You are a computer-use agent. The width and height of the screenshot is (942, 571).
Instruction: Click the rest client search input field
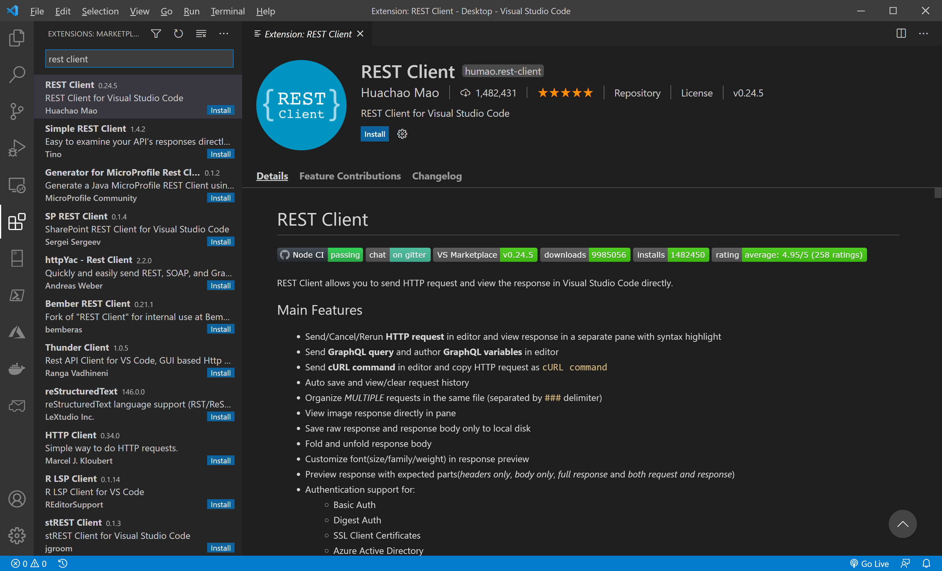pyautogui.click(x=139, y=59)
